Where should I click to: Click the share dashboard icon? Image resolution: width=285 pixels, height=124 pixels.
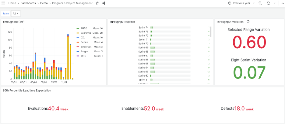coord(104,3)
